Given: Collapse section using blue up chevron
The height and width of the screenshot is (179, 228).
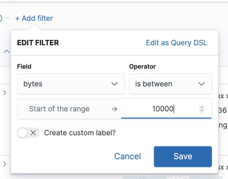Looking at the screenshot, I should [x=7, y=52].
